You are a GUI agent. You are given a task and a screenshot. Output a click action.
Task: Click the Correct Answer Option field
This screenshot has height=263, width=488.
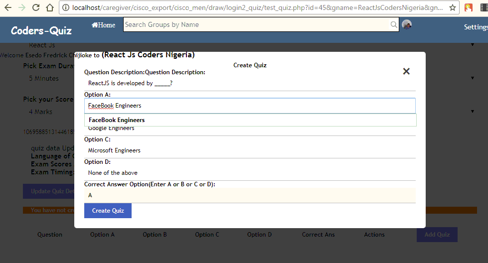250,195
